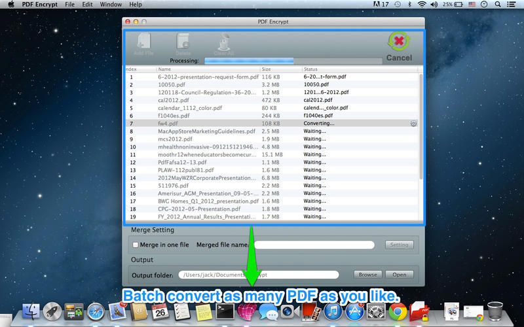
Task: Open Photo Booth in the dock
Action: [311, 312]
